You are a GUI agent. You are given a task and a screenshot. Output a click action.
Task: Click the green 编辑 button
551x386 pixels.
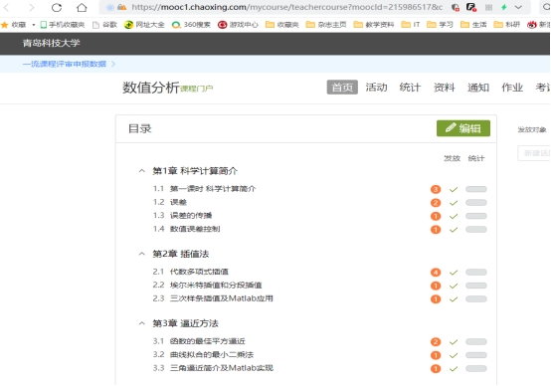tap(463, 128)
